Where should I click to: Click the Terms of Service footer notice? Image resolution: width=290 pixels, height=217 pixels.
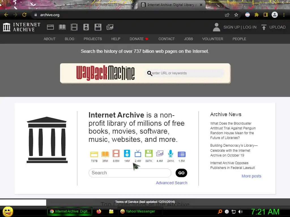coord(145,202)
